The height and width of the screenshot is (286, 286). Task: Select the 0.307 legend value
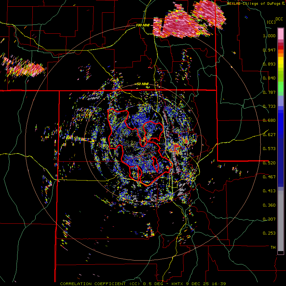coord(269,219)
